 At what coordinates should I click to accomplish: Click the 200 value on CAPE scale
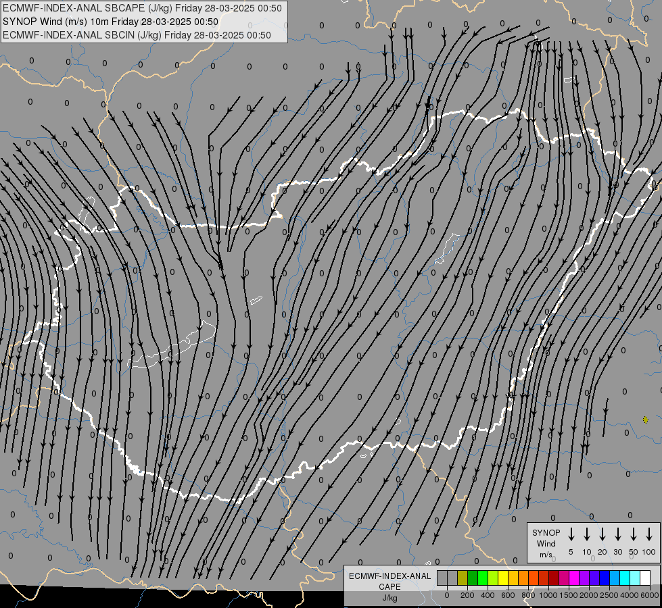click(467, 595)
